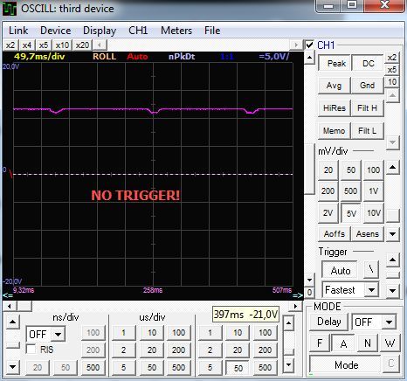Image resolution: width=407 pixels, height=381 pixels.
Task: Click the vertical offset scrollbar down arrow
Action: point(309,281)
